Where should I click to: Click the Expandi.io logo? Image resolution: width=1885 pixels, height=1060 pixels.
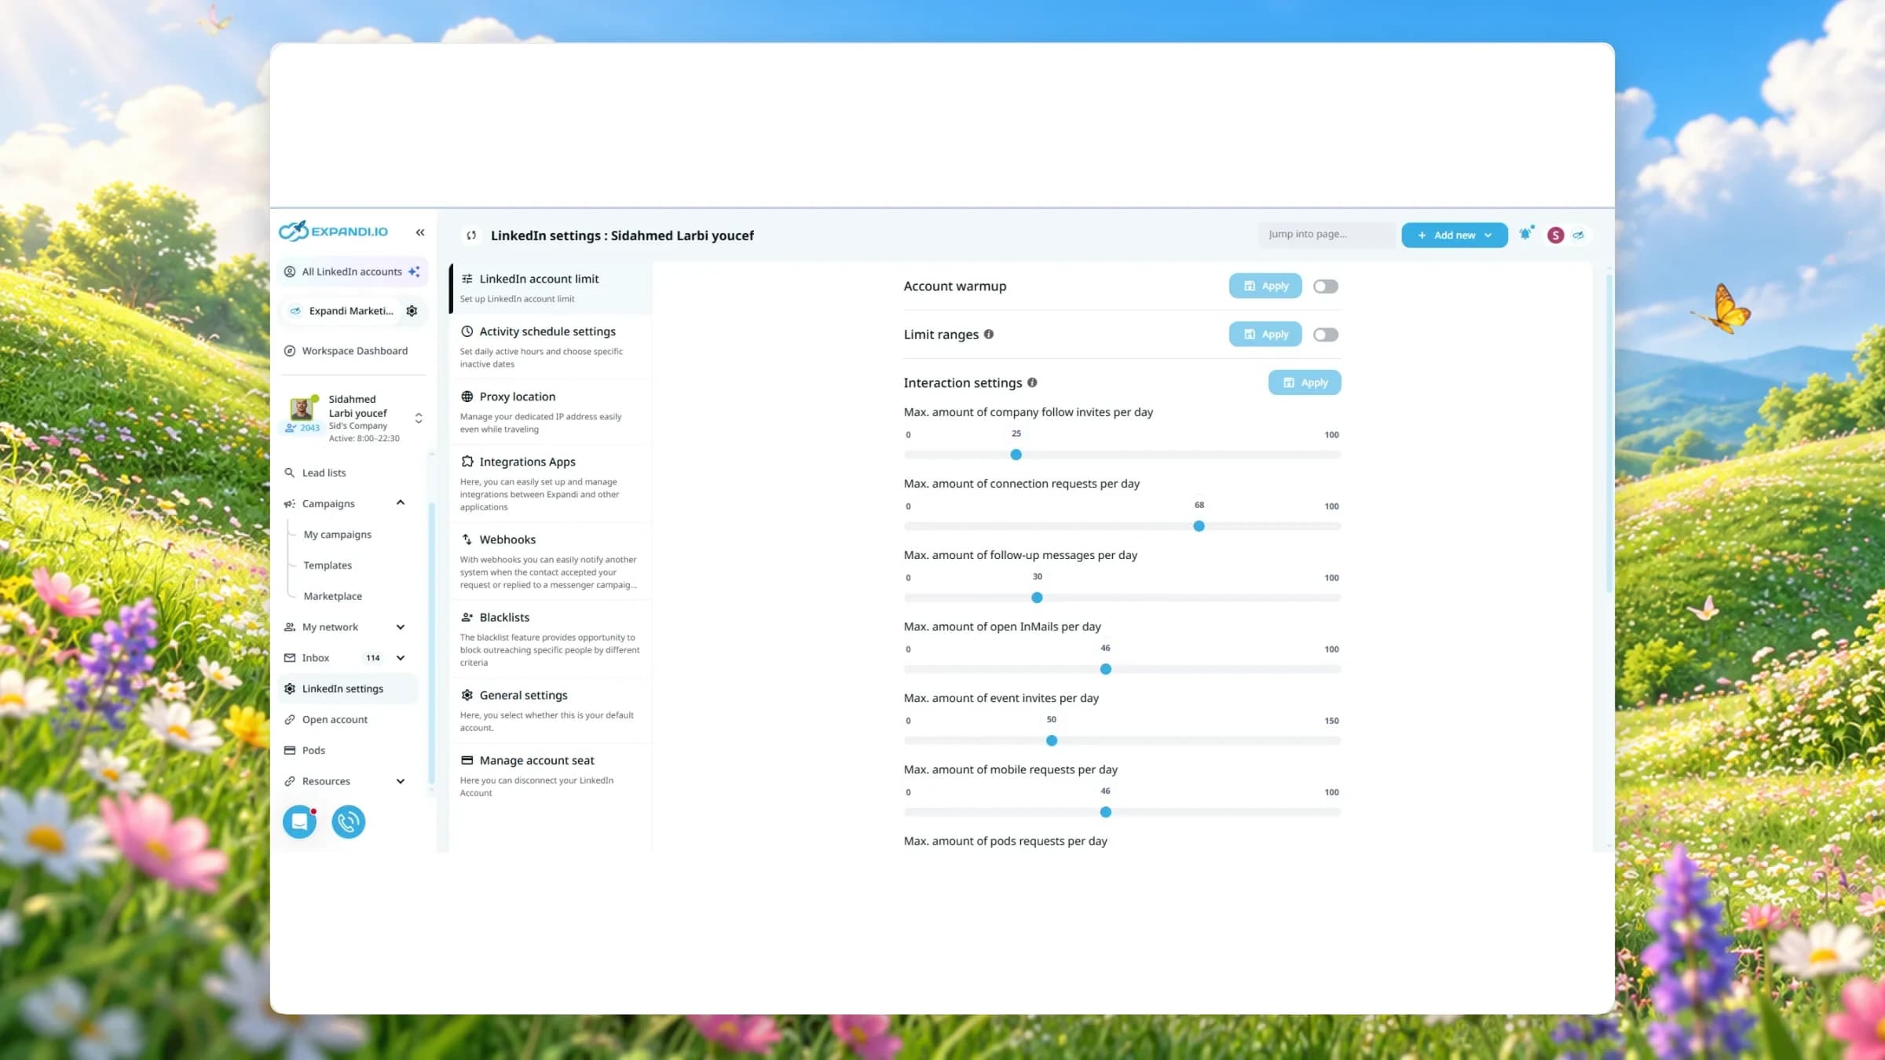(334, 231)
